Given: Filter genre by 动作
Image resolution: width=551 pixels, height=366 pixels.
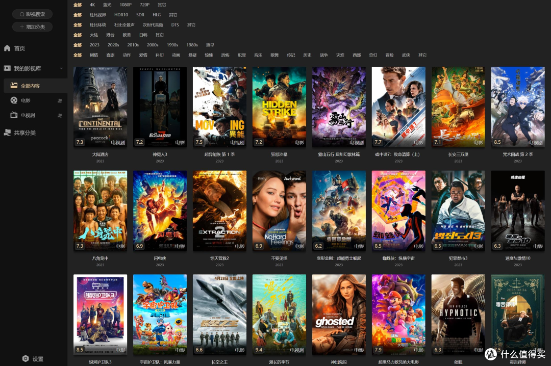Looking at the screenshot, I should pos(127,55).
